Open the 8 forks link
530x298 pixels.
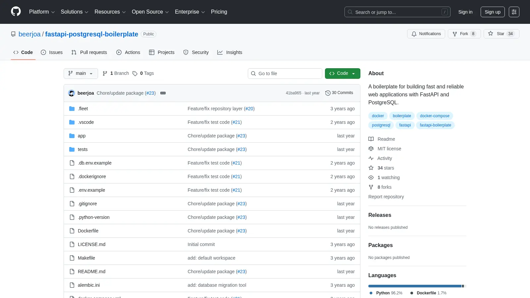380,187
